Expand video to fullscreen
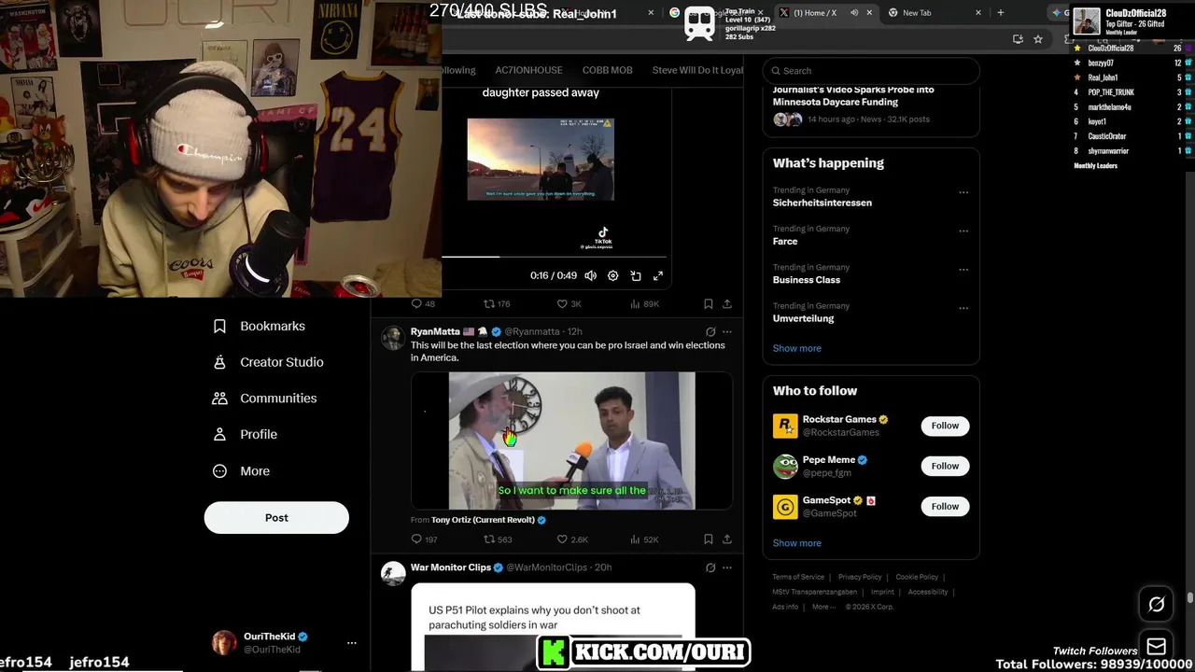 coord(658,276)
